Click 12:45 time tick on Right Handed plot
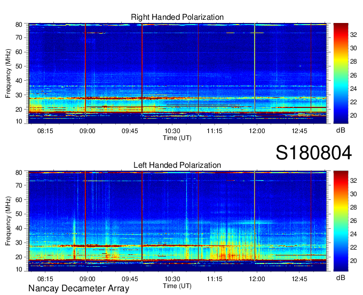363x295 pixels. [x=299, y=131]
